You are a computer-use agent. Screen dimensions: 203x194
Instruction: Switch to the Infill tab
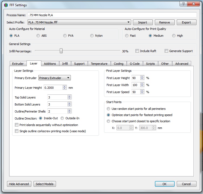click(x=65, y=64)
